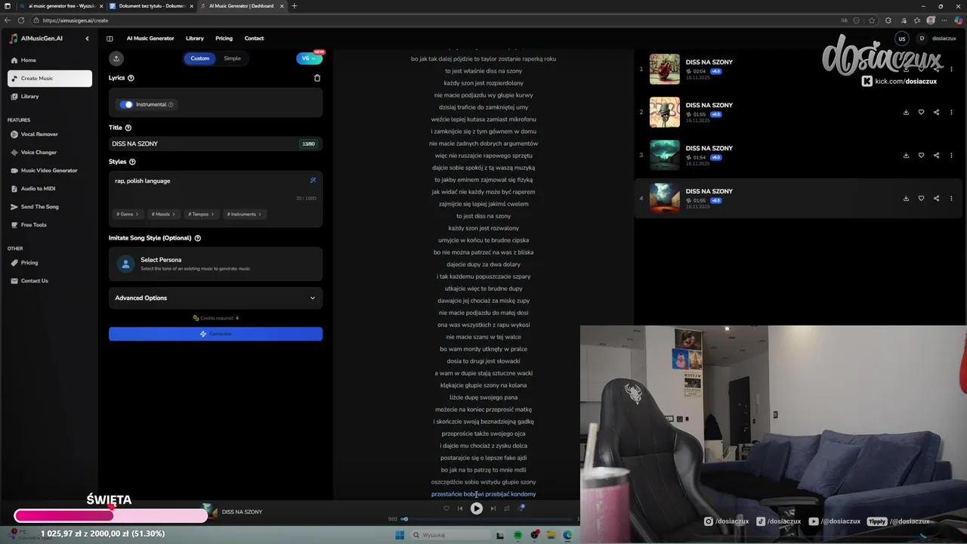Image resolution: width=967 pixels, height=544 pixels.
Task: Open Pricing in the top navigation
Action: [224, 39]
